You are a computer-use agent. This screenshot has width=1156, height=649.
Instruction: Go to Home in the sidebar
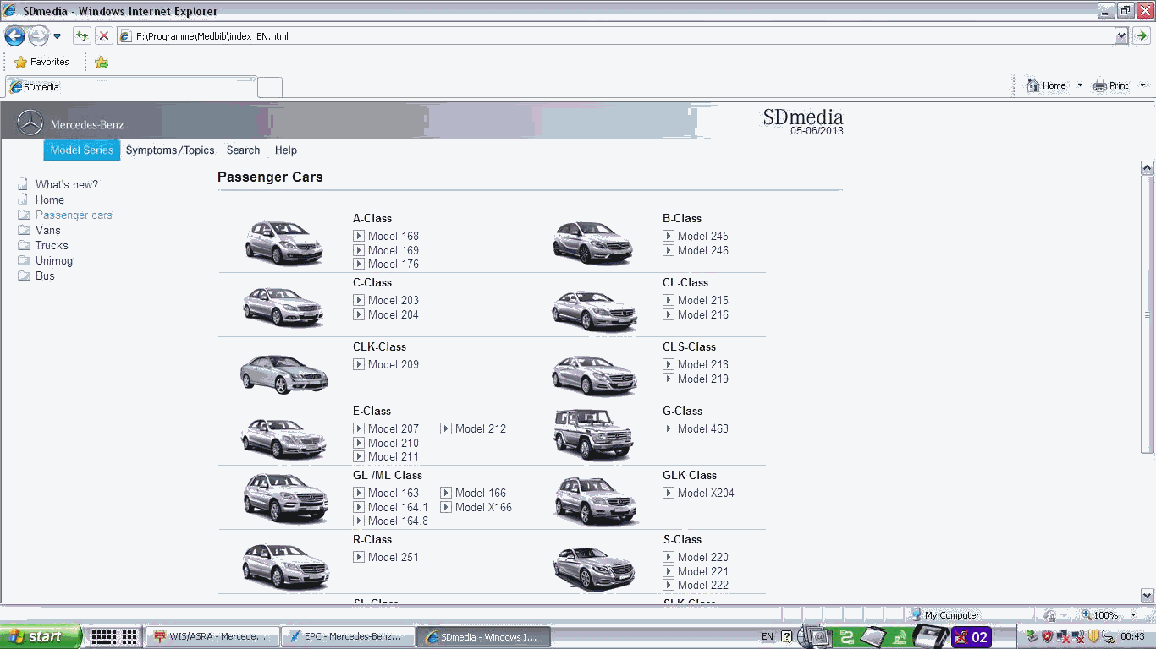(x=50, y=199)
